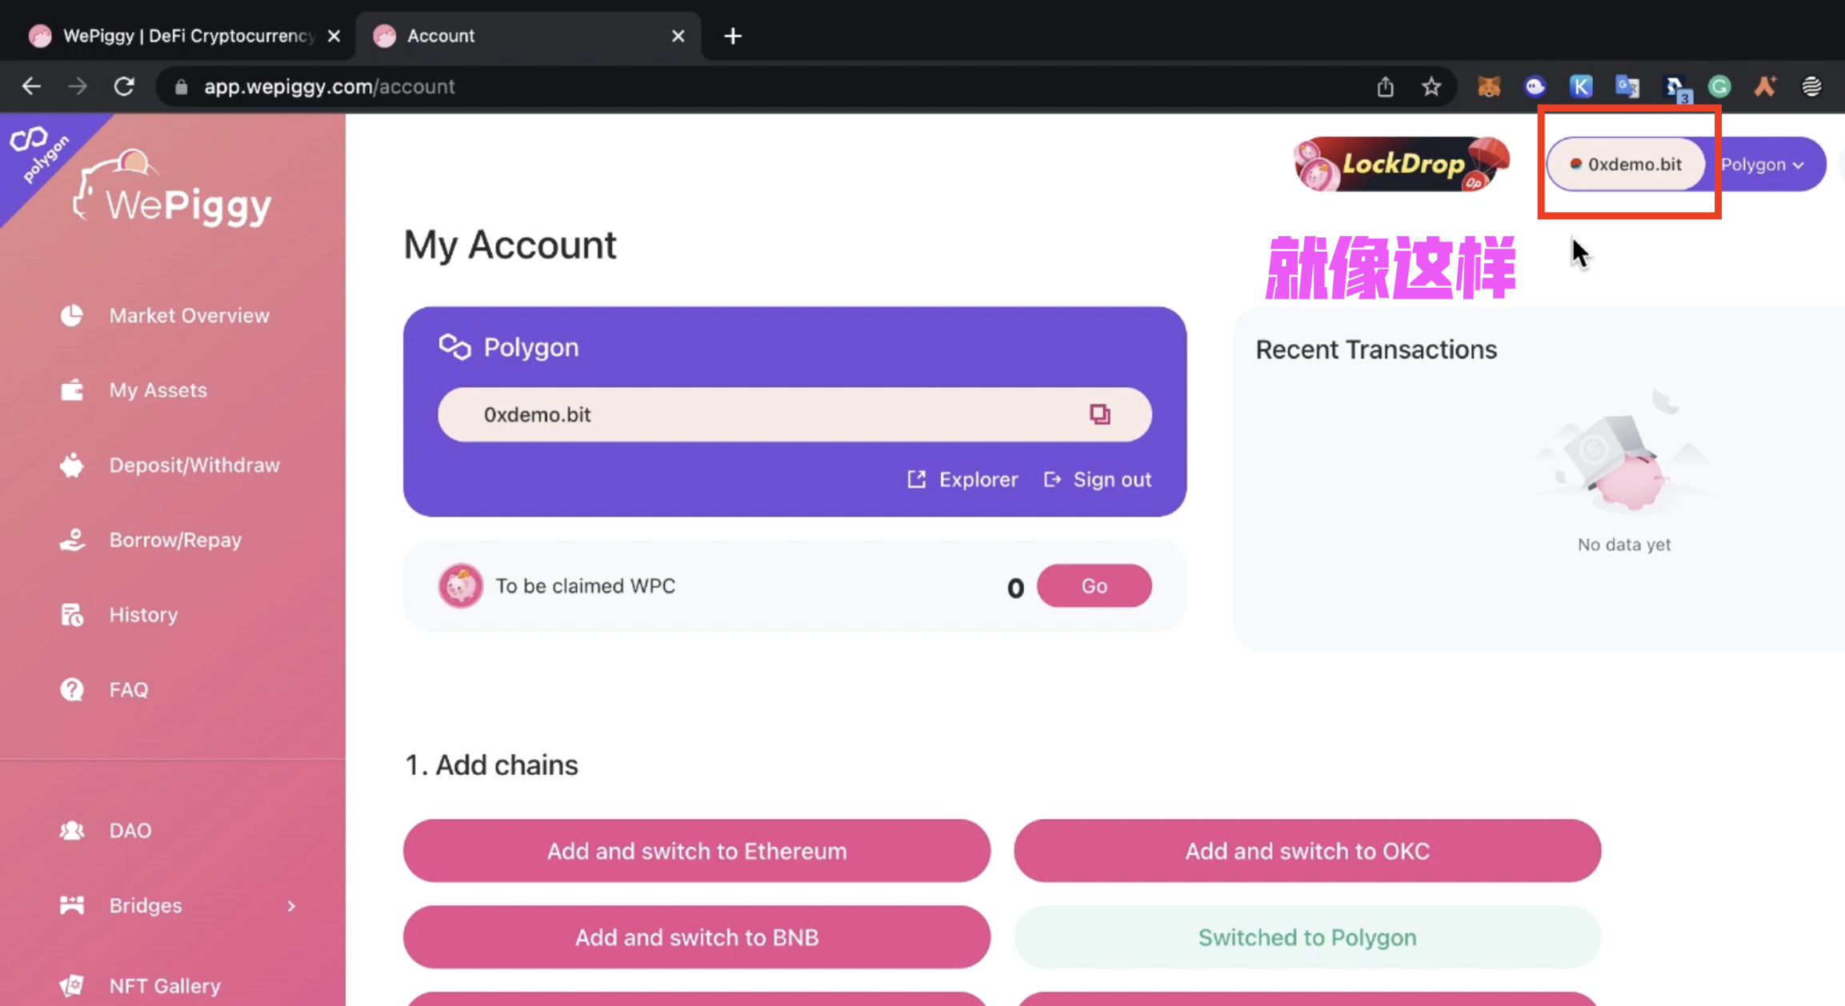
Task: Open History section
Action: [144, 614]
